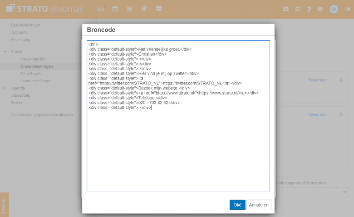Click the 'Bezoek mijn website' code line
354x217 pixels.
[x=139, y=88]
